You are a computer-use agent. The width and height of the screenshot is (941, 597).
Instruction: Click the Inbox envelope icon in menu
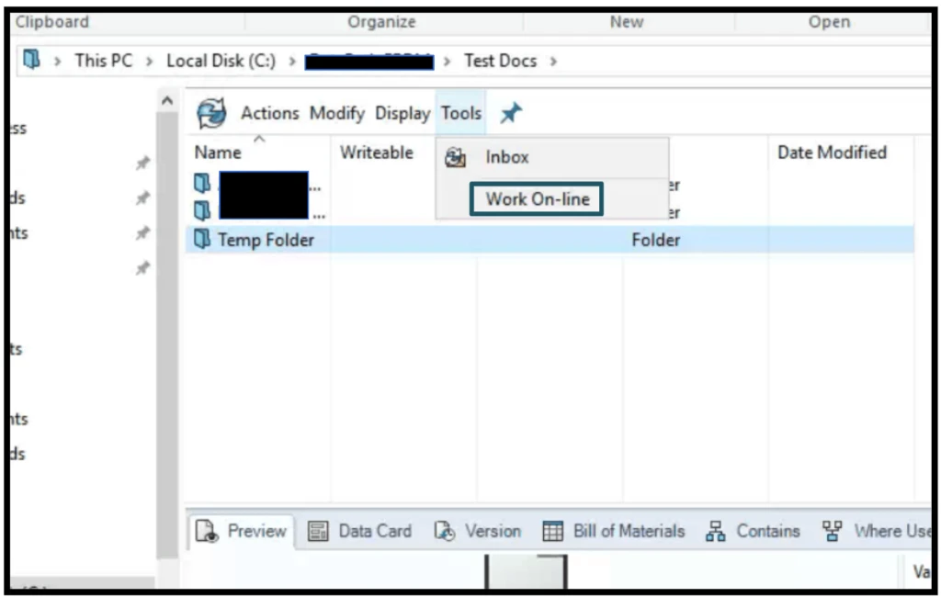[456, 158]
